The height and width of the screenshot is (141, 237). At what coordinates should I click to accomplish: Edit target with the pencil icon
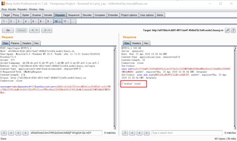tap(227, 30)
